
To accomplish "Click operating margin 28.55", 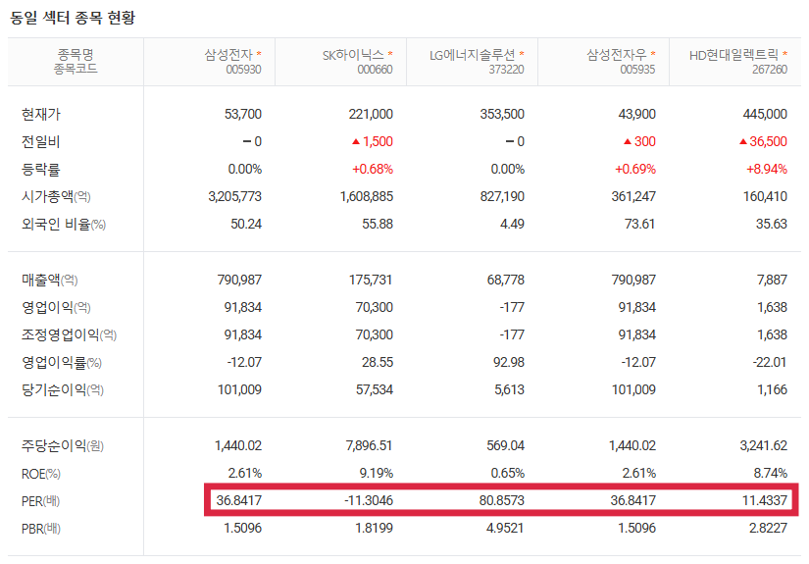I will pos(378,362).
